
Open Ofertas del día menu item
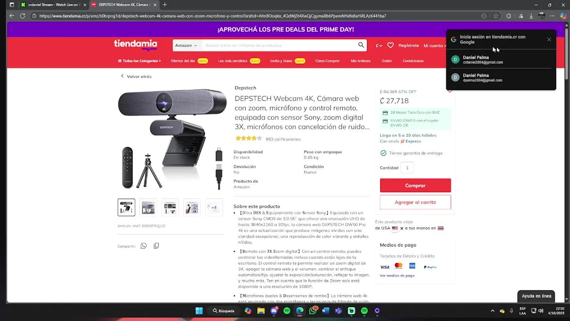click(183, 61)
